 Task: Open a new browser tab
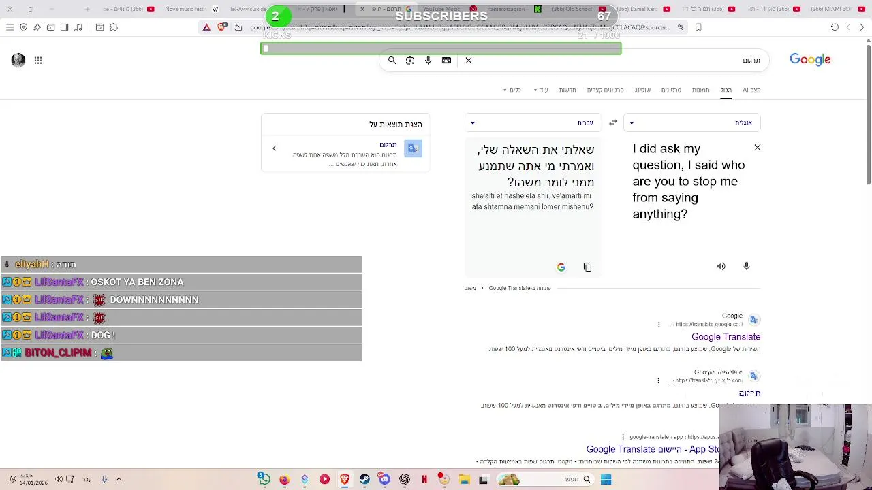coord(87,9)
